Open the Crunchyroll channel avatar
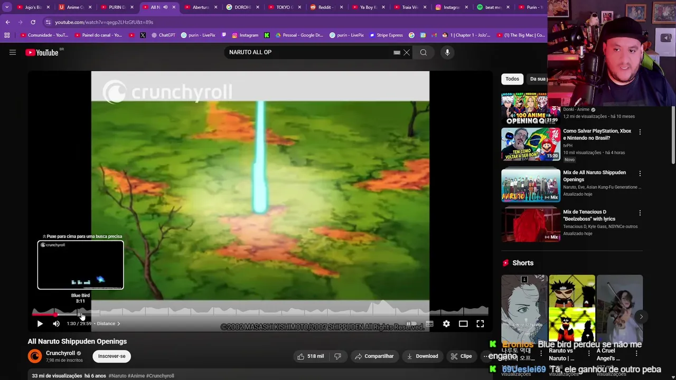 click(35, 356)
